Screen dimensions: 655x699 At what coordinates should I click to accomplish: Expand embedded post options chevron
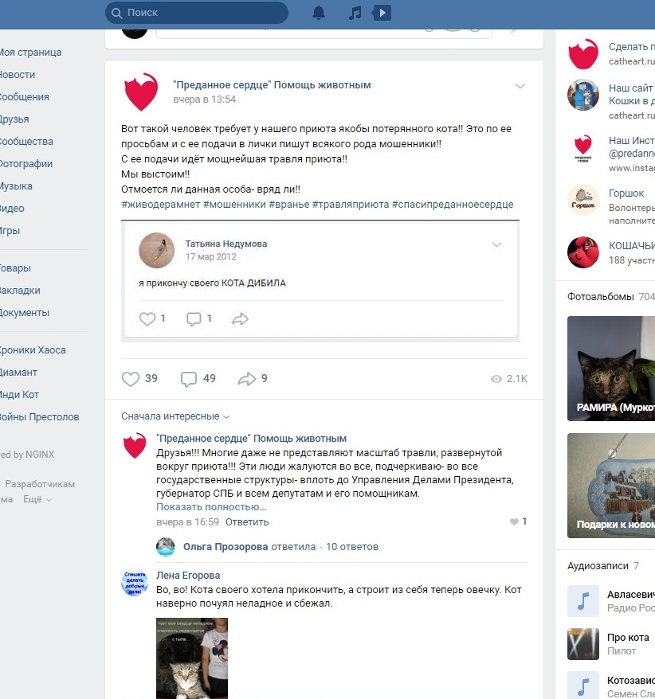pyautogui.click(x=496, y=244)
